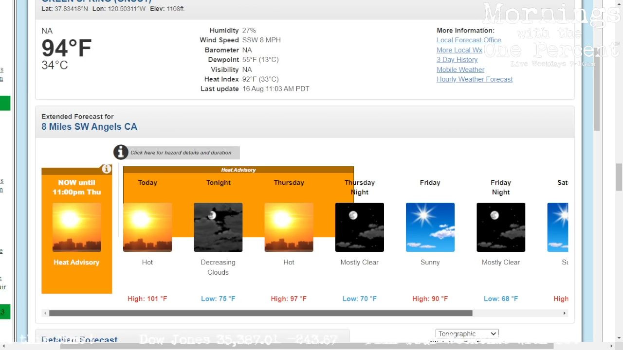Click Friday's sunny forecast icon
Screen dimensions: 623x350
pos(430,227)
